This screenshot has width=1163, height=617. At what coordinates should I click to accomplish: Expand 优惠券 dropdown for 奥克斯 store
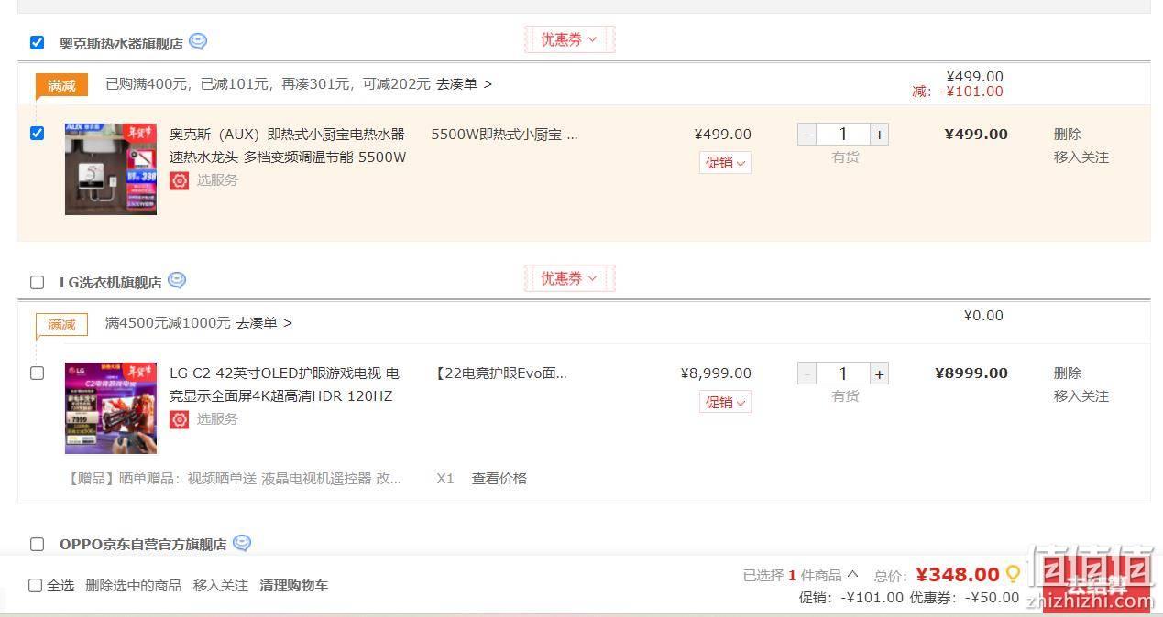(x=569, y=39)
